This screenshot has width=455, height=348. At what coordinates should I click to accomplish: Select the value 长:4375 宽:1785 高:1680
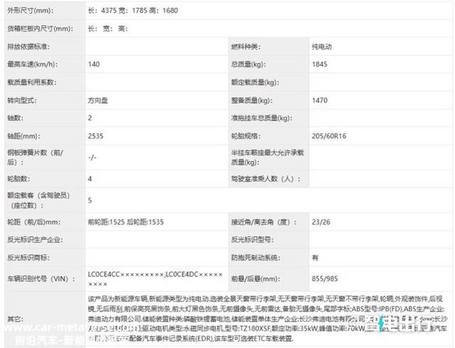pos(133,11)
